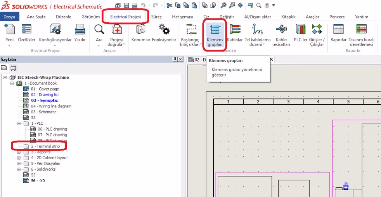Select 02 - Drawing list in tree

click(45, 95)
